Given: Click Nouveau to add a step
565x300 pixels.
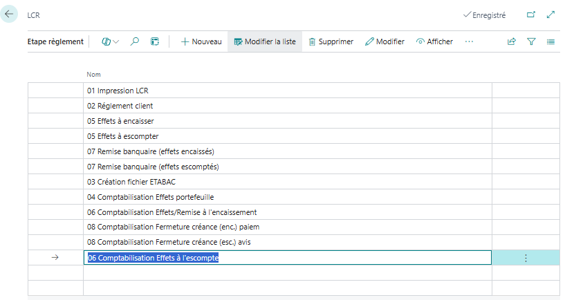Looking at the screenshot, I should coord(201,41).
